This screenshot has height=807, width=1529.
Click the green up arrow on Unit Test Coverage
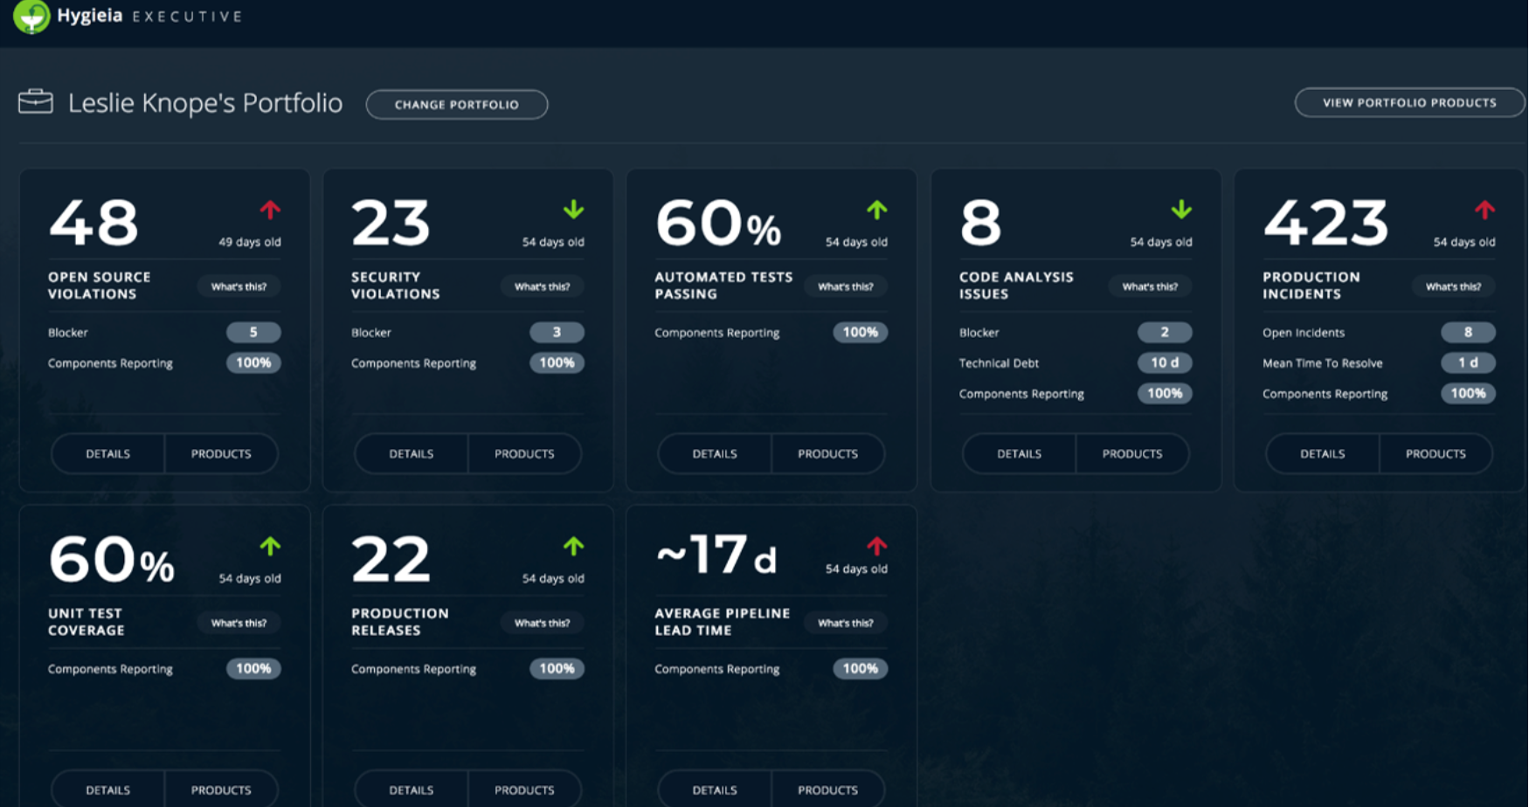pyautogui.click(x=272, y=546)
